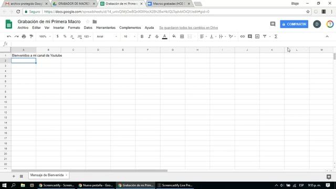The image size is (336, 189).
Task: Click the formula bar input
Action: pyautogui.click(x=173, y=44)
